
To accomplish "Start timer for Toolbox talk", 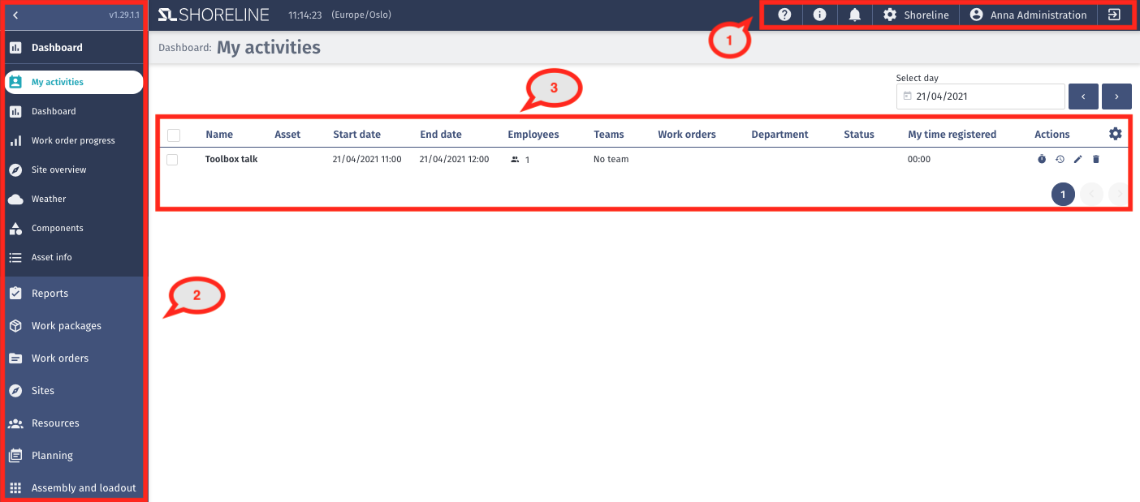I will (x=1042, y=160).
